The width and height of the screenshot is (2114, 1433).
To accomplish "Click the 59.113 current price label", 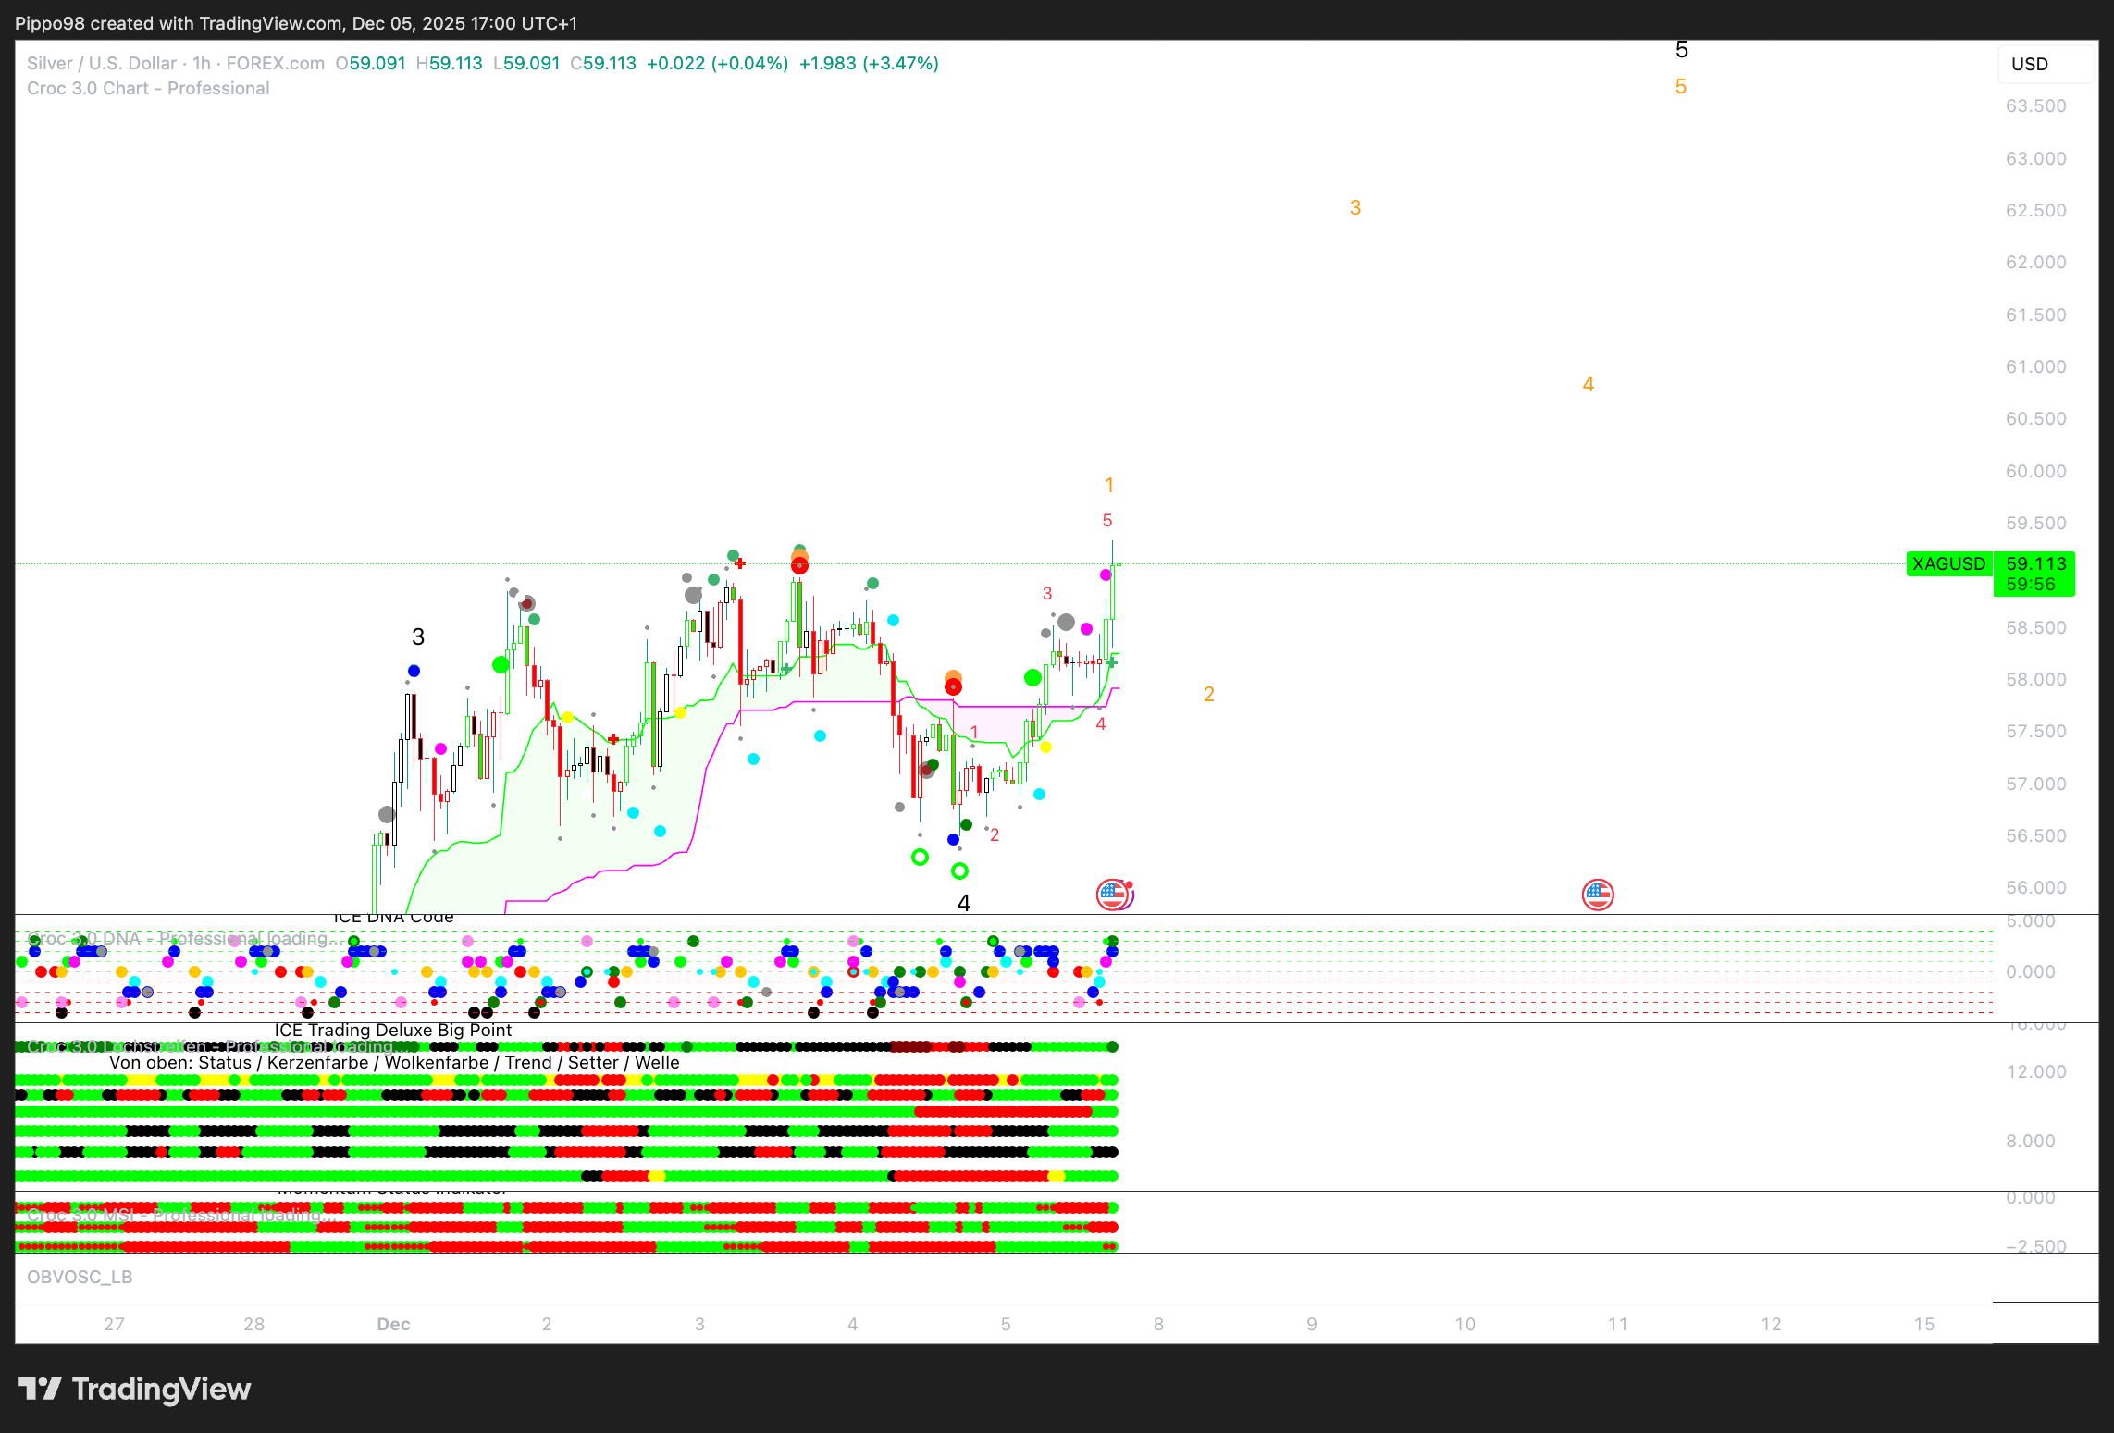I will tap(2034, 563).
